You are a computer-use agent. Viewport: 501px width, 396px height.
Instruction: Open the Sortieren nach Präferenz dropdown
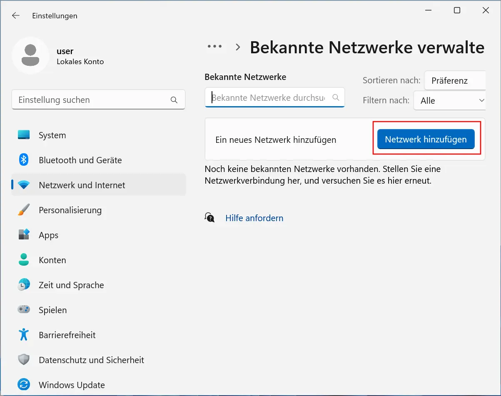tap(455, 81)
